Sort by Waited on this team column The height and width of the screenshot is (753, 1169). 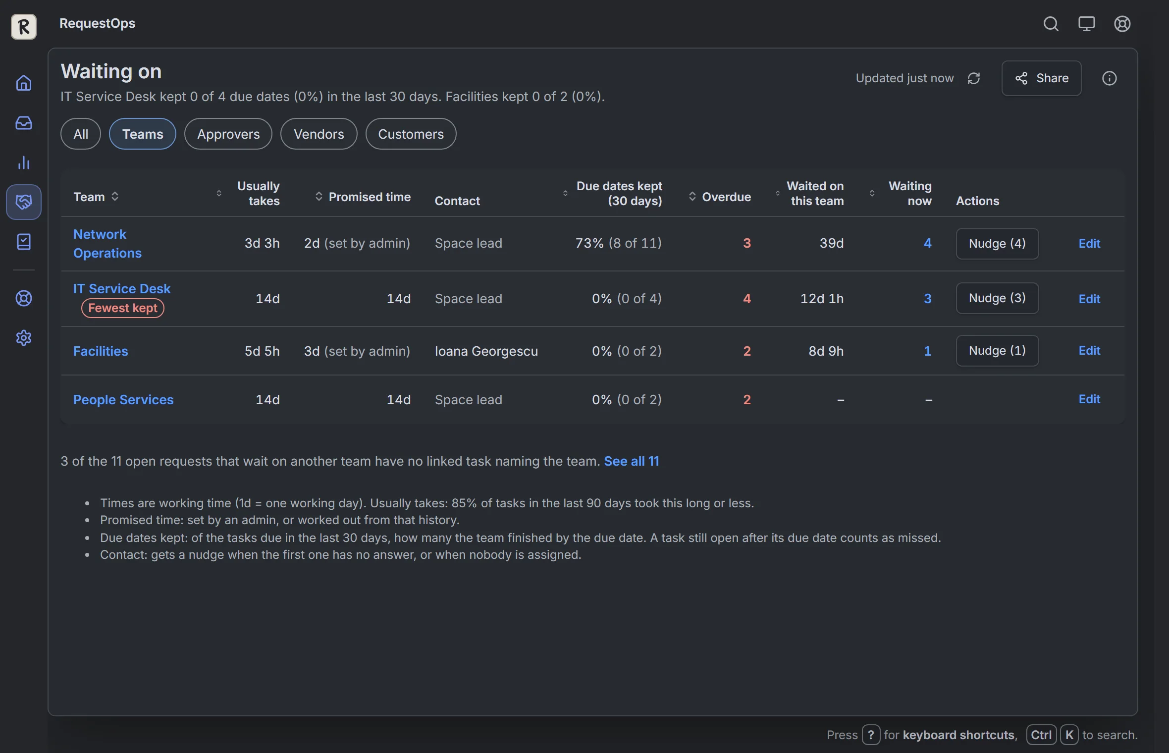[809, 193]
